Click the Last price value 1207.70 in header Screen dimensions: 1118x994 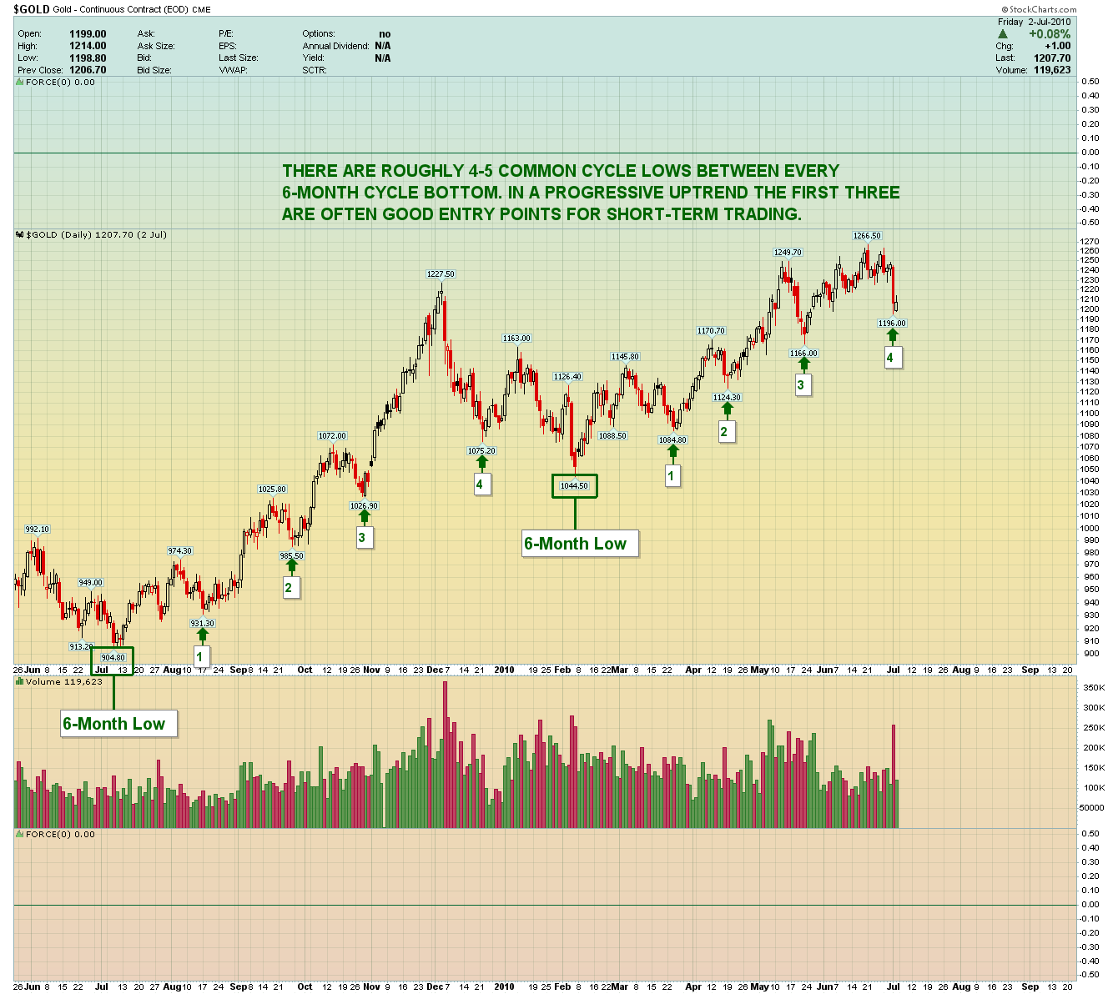click(x=1052, y=58)
